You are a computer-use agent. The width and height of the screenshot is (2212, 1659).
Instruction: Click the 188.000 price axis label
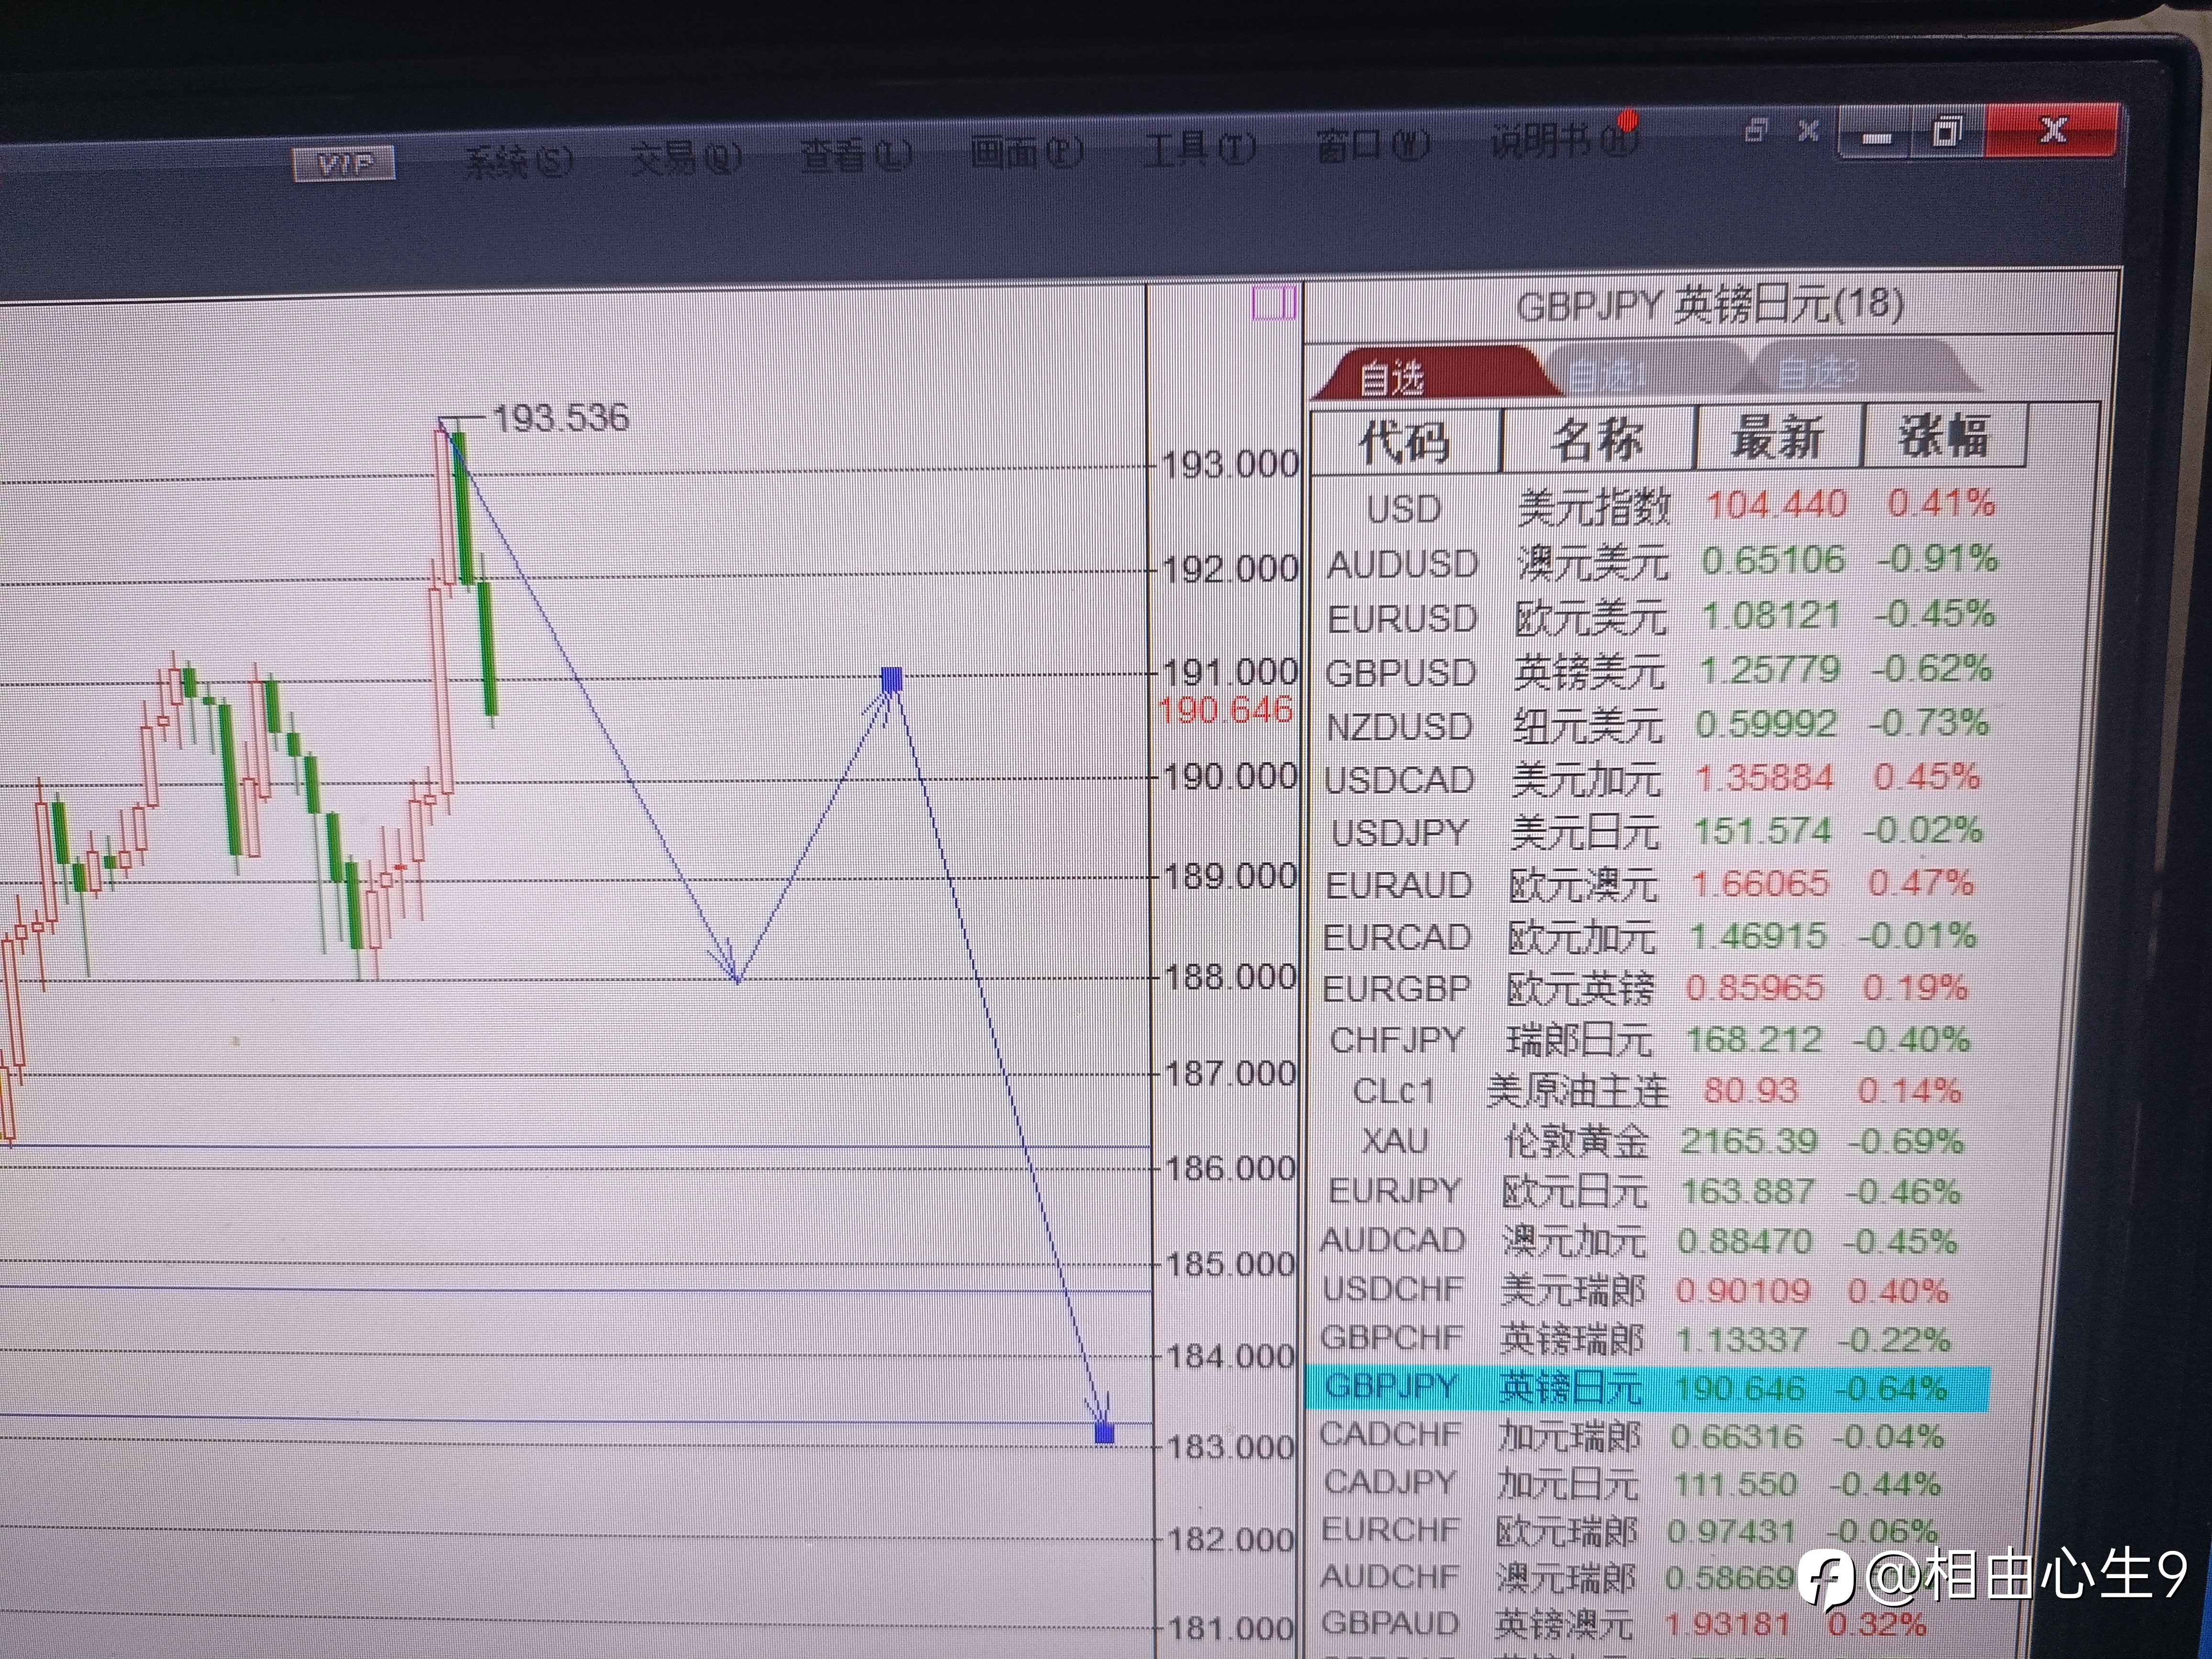coord(1231,976)
